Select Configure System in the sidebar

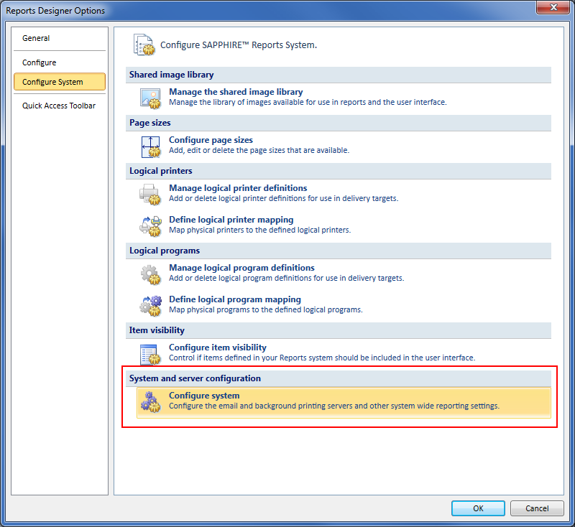[60, 82]
